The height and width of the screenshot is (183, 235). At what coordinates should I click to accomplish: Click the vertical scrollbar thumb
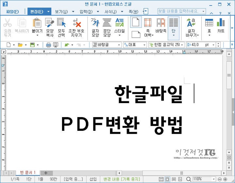coord(229,75)
